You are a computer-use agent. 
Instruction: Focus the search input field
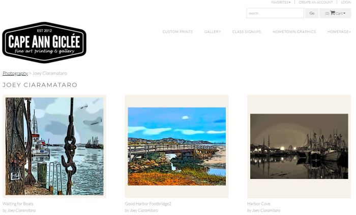pyautogui.click(x=275, y=13)
